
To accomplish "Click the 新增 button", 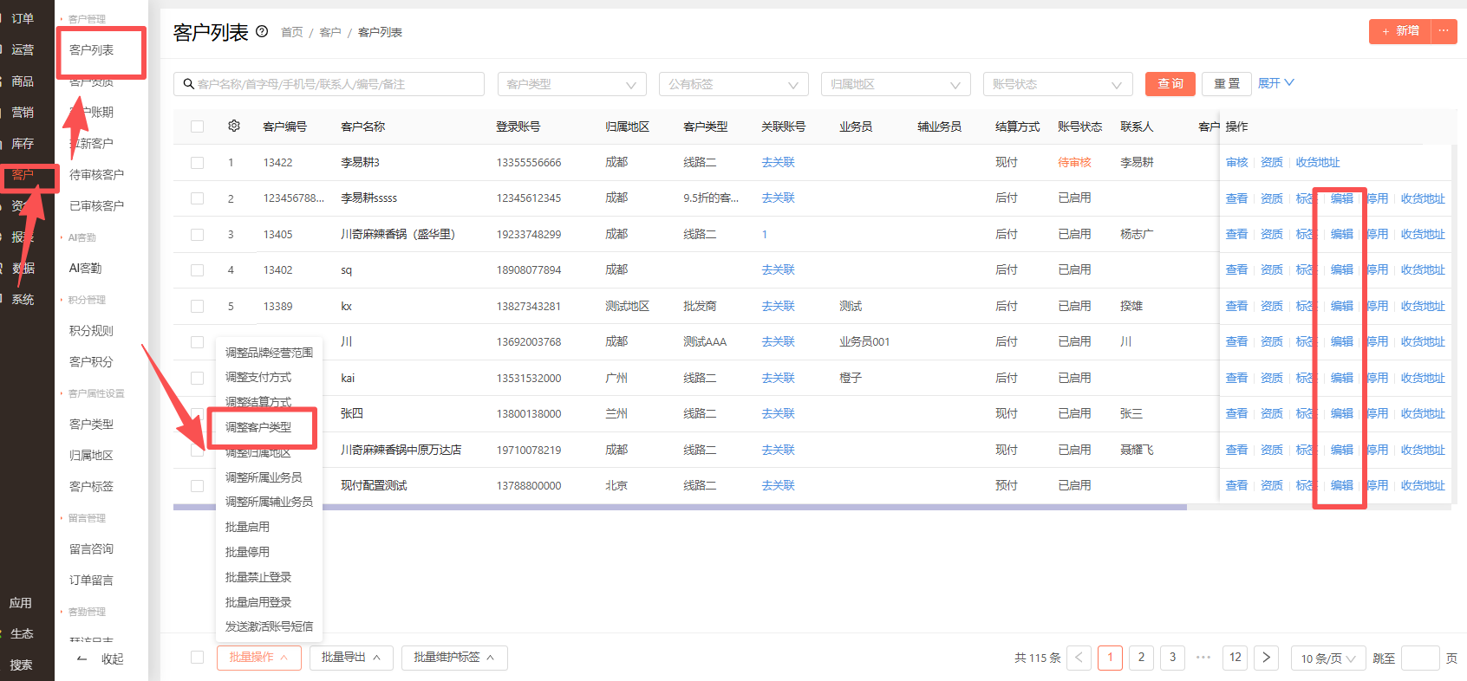I will (1400, 31).
